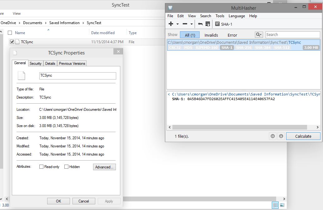Sort by Name column in Explorer
The height and width of the screenshot is (210, 323).
click(x=20, y=33)
